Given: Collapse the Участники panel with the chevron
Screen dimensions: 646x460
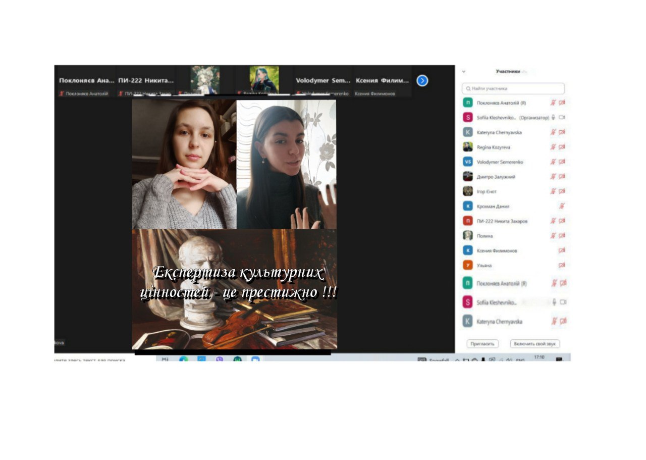Looking at the screenshot, I should (x=464, y=72).
